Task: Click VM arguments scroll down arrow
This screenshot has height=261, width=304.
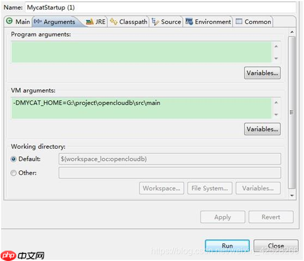Action: click(x=276, y=114)
